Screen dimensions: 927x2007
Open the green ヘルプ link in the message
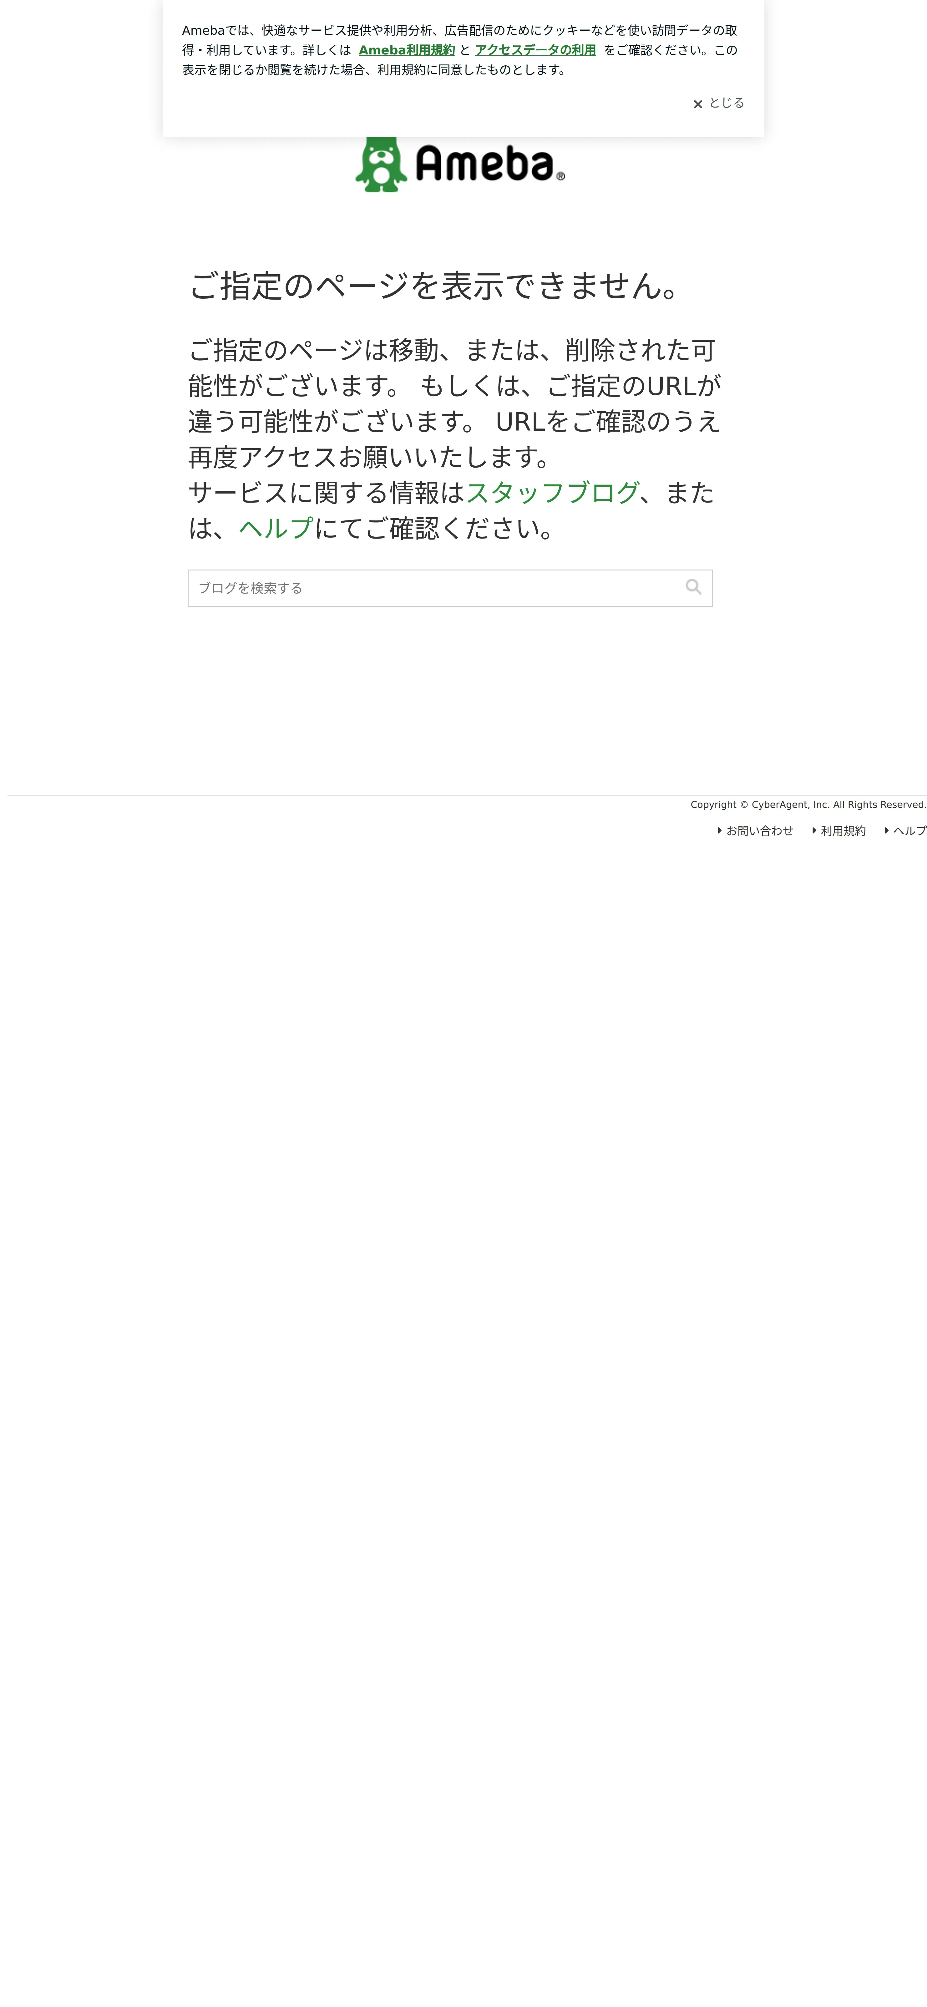(x=276, y=528)
